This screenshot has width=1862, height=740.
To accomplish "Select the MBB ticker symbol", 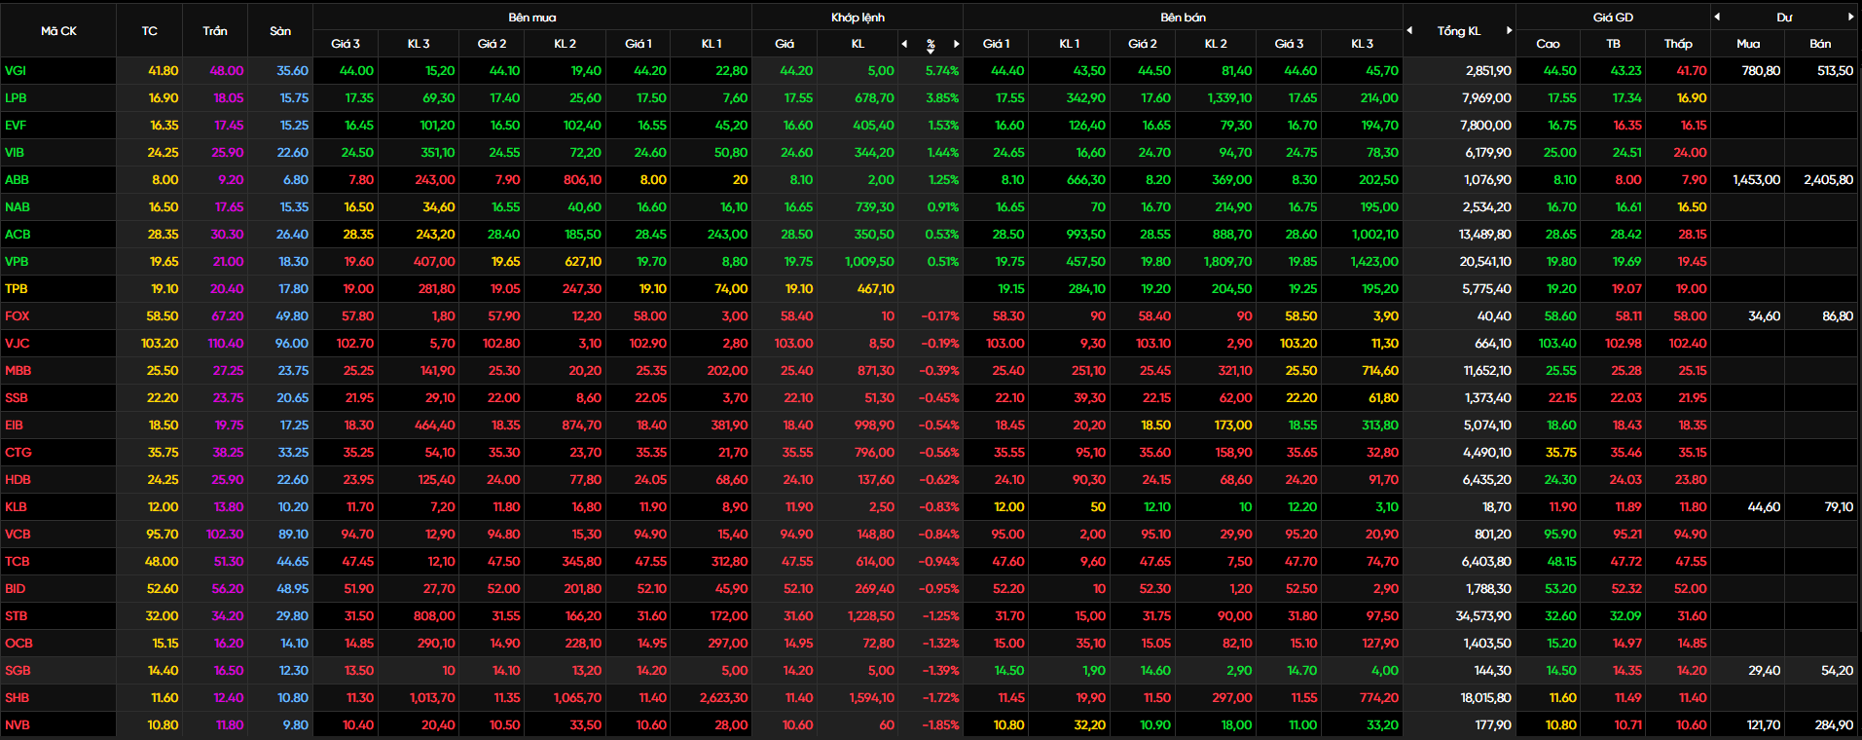I will pos(18,371).
